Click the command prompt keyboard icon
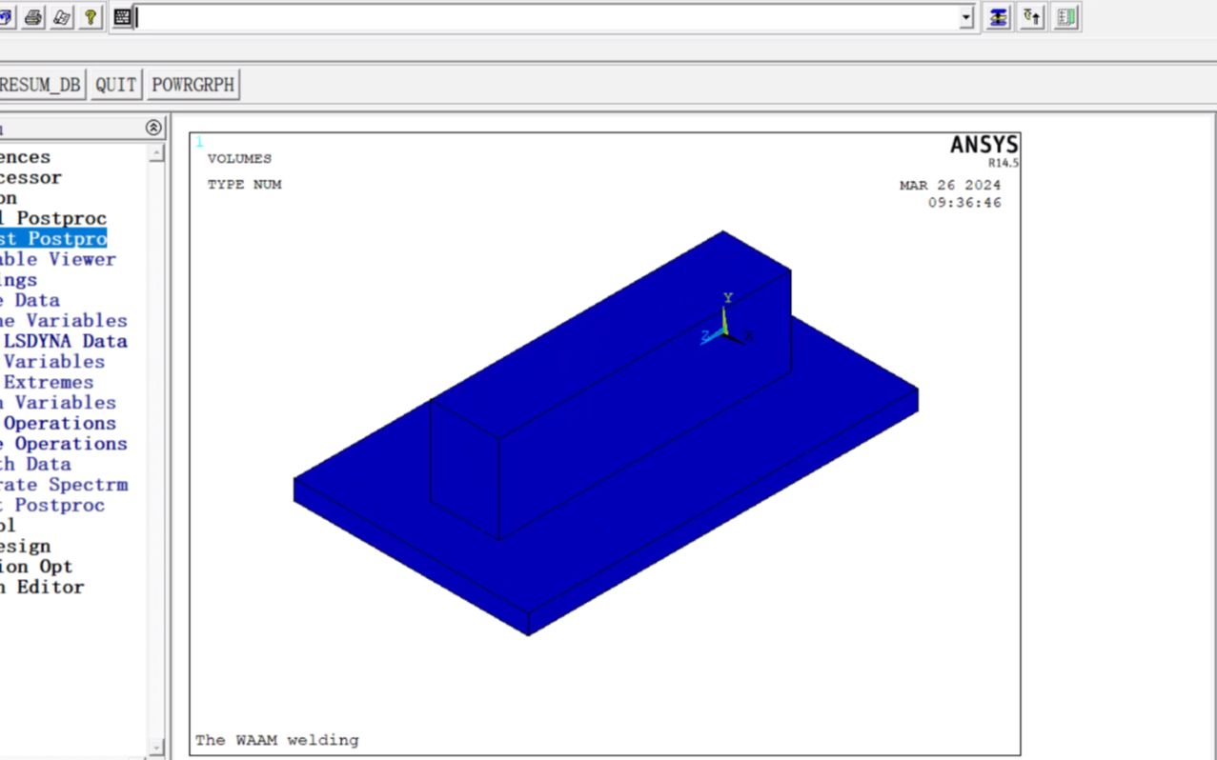 pyautogui.click(x=122, y=17)
